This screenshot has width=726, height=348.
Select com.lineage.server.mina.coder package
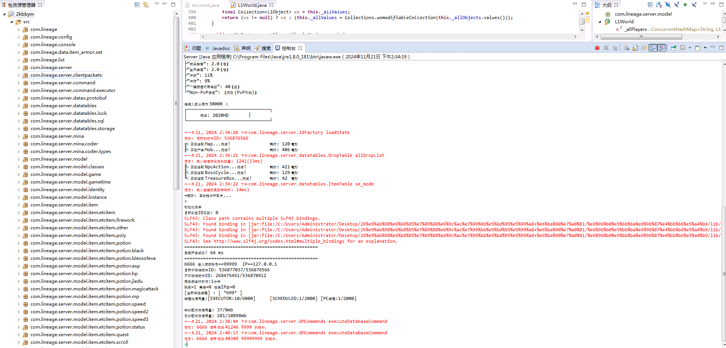click(64, 144)
